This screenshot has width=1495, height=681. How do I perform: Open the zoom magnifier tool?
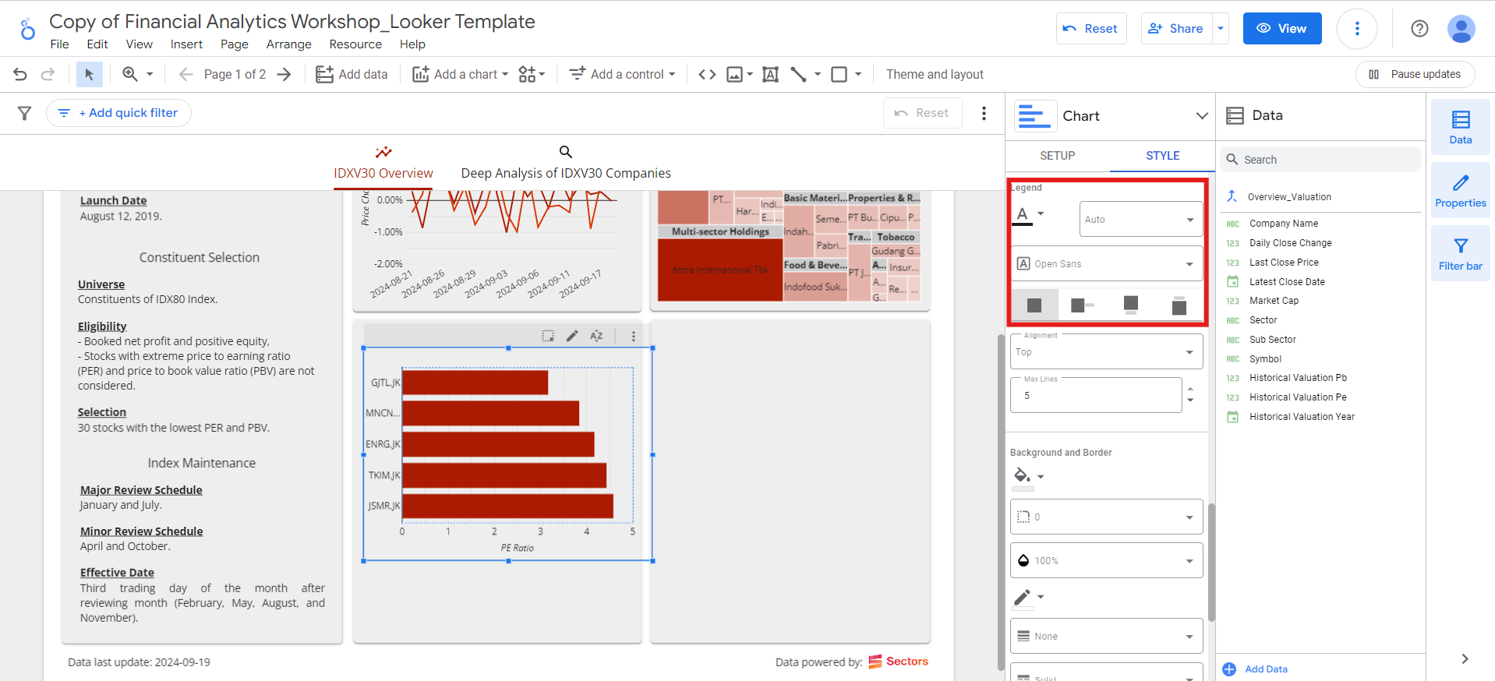(130, 74)
